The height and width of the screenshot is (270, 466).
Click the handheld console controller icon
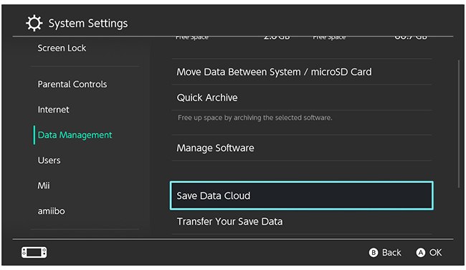pyautogui.click(x=34, y=253)
